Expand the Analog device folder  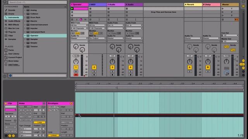click(x=25, y=10)
